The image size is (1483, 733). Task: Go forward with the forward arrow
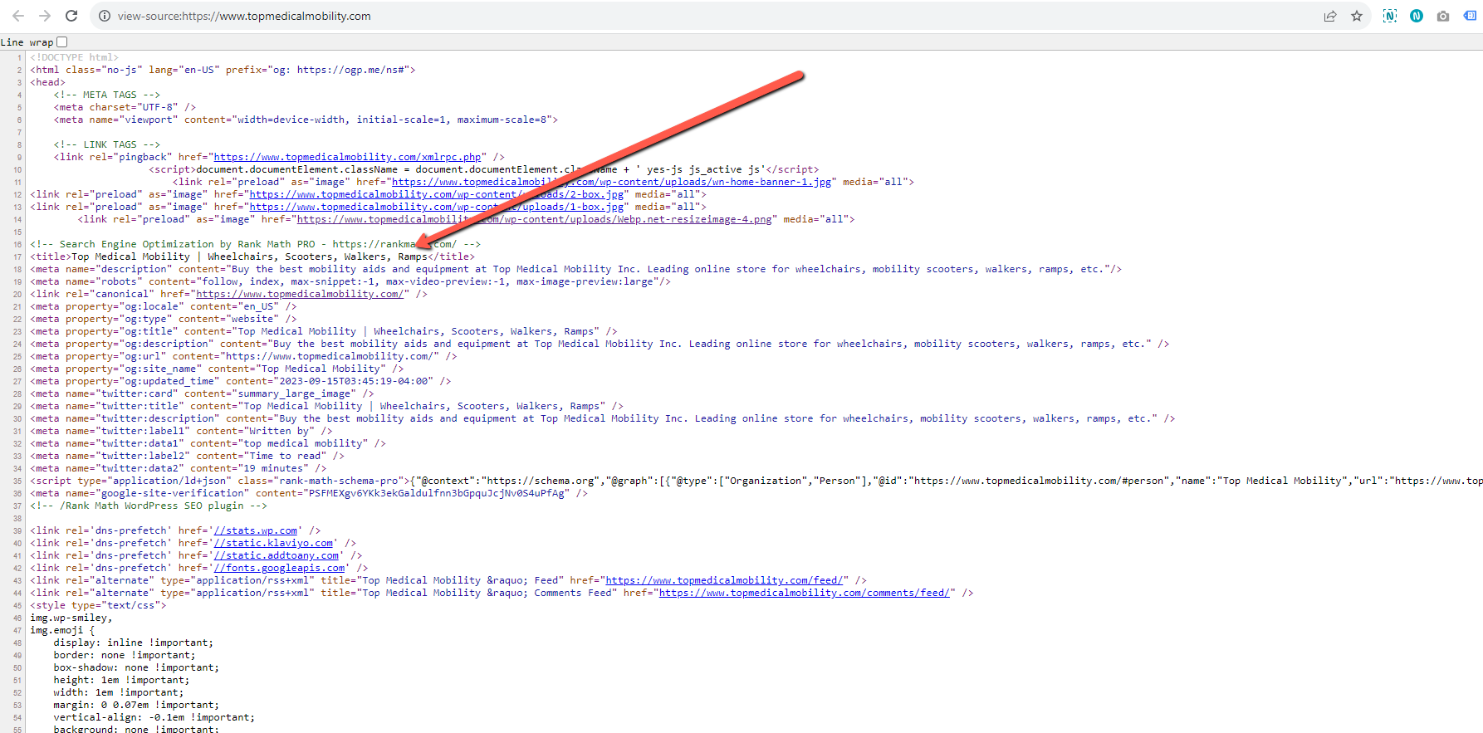click(x=45, y=16)
